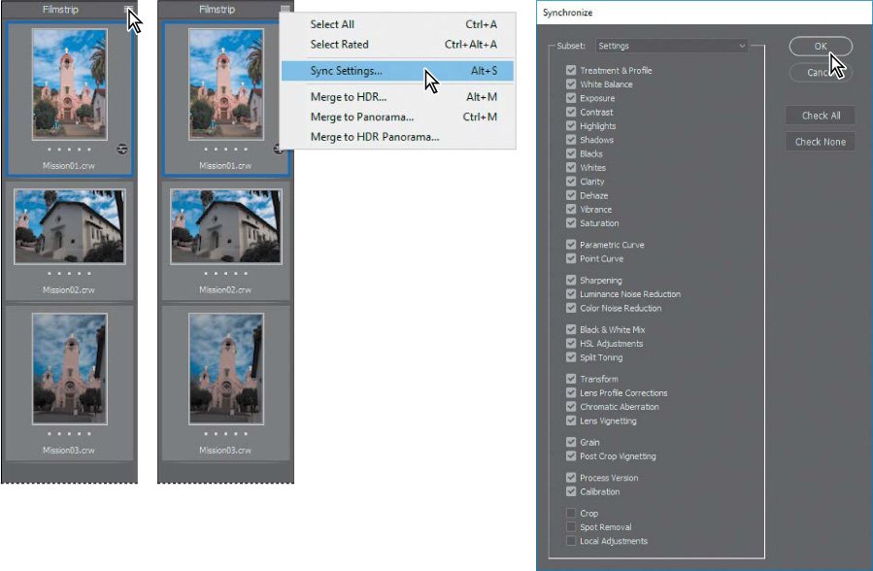Choose Select All in the Filmstrip menu
Viewport: 873px width, 571px height.
pos(397,24)
